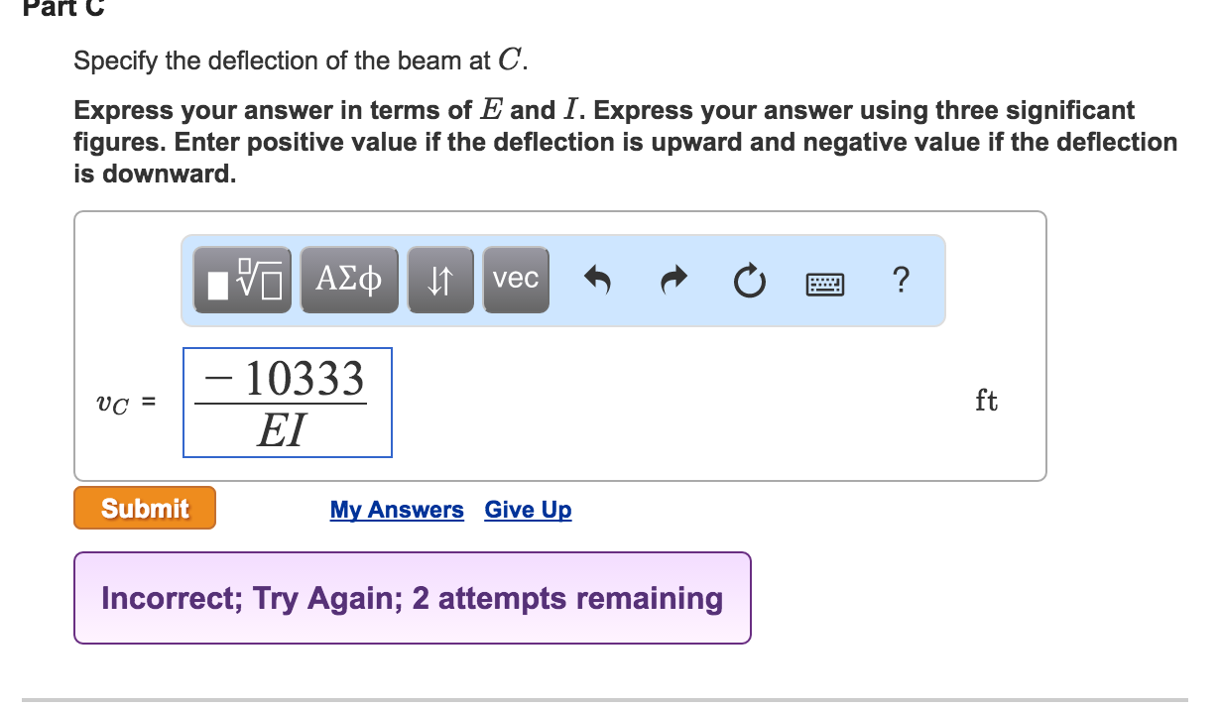Open the Greek symbols palette
Image resolution: width=1220 pixels, height=710 pixels.
click(x=348, y=280)
